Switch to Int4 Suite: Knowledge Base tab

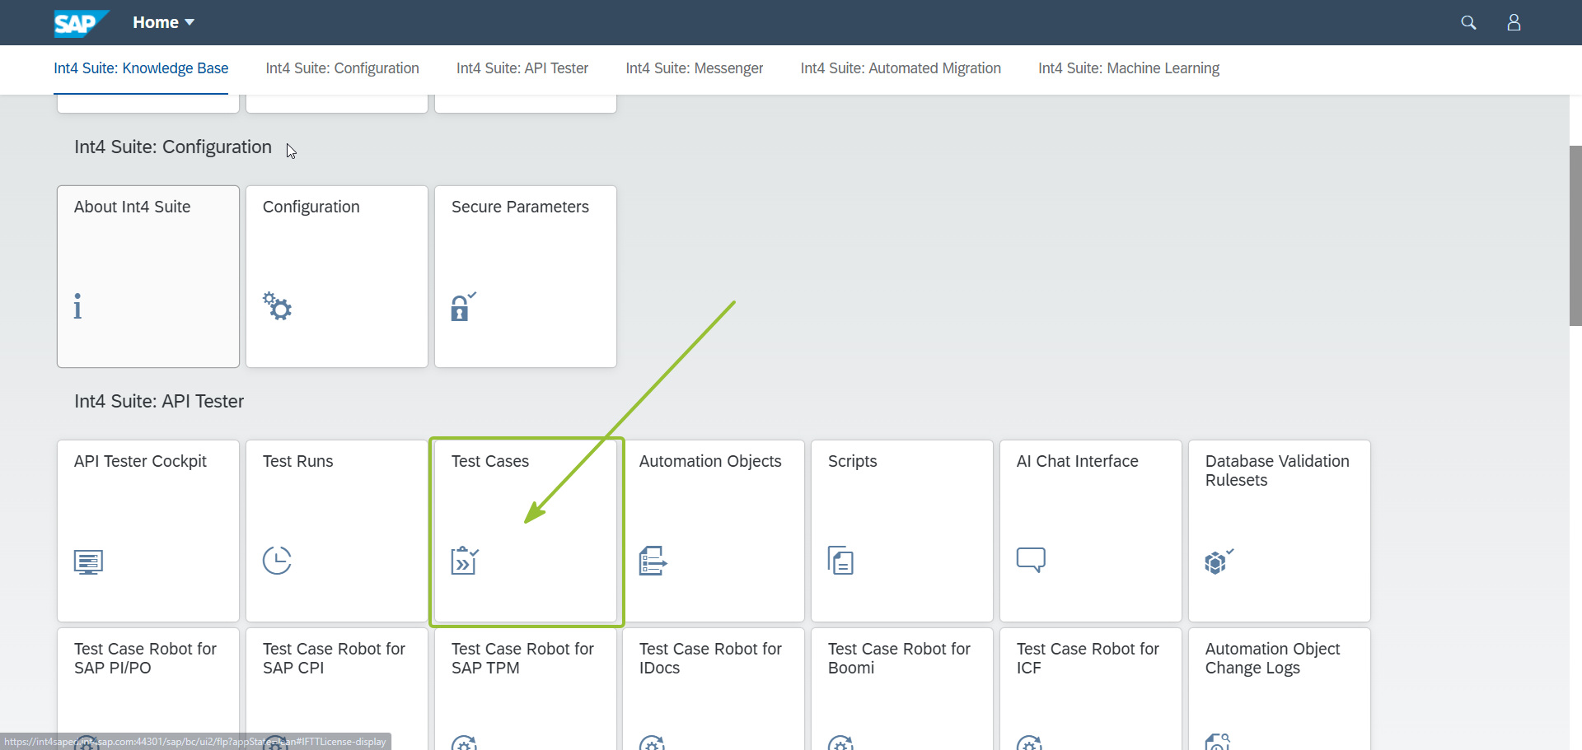(x=141, y=68)
